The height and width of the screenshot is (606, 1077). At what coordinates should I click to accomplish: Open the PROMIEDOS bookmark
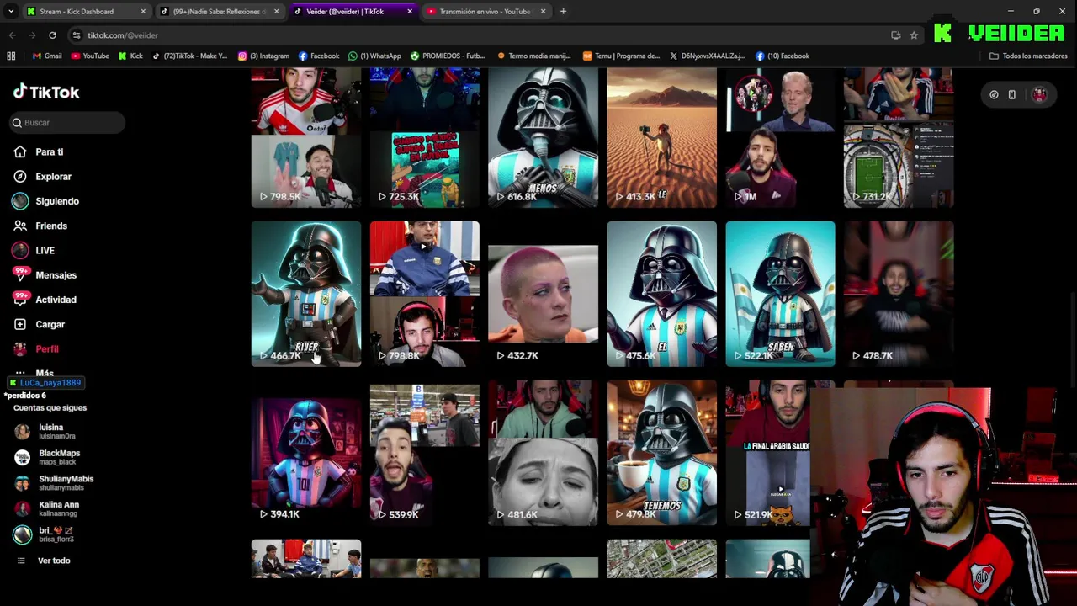pos(448,56)
